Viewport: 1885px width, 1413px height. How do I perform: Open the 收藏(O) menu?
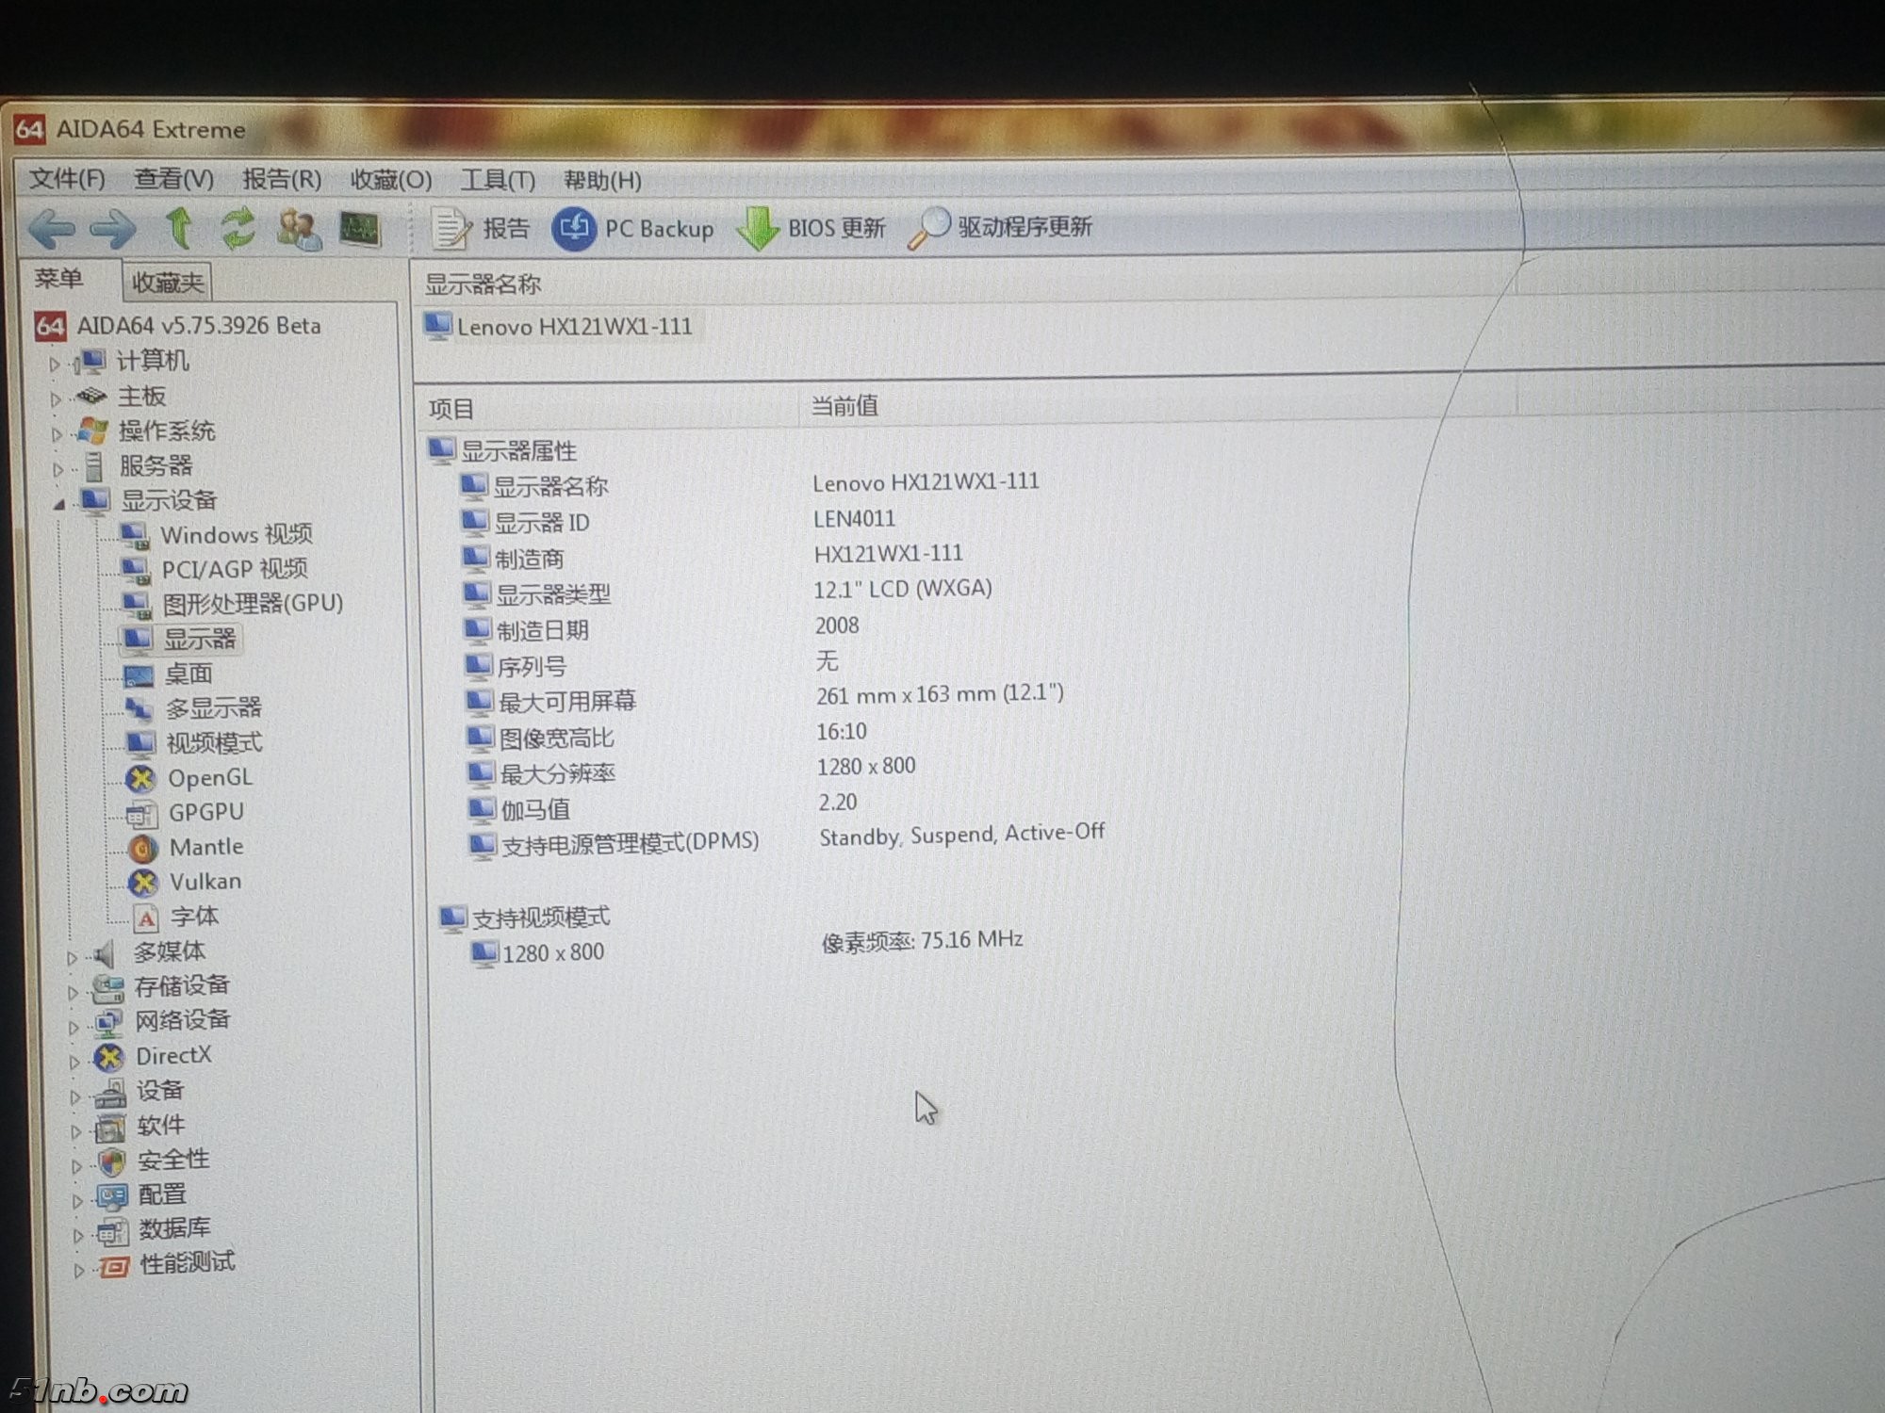tap(391, 179)
